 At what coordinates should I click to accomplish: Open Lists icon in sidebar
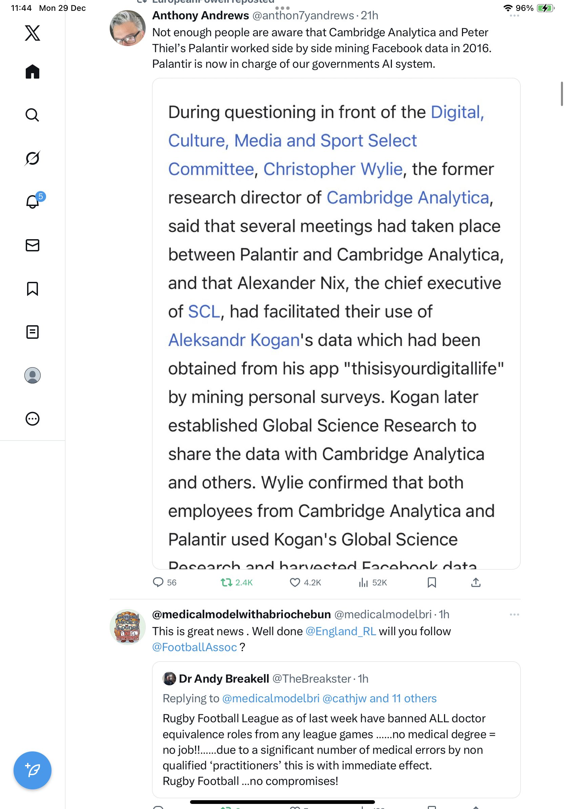coord(33,332)
